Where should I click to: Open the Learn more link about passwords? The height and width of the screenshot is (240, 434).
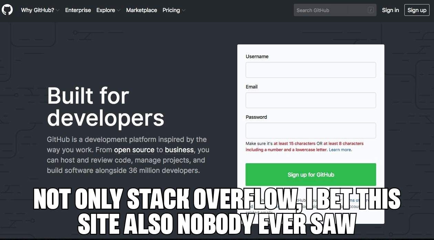pos(340,149)
